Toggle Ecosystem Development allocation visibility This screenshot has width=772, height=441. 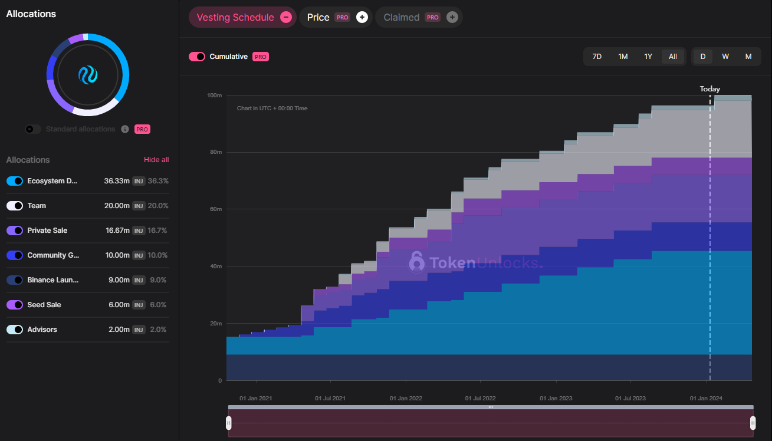pos(15,181)
